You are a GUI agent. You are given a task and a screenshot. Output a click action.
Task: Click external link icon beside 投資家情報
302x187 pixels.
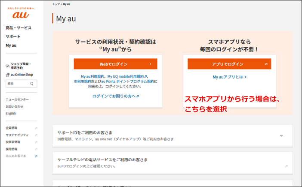pyautogui.click(x=36, y=142)
